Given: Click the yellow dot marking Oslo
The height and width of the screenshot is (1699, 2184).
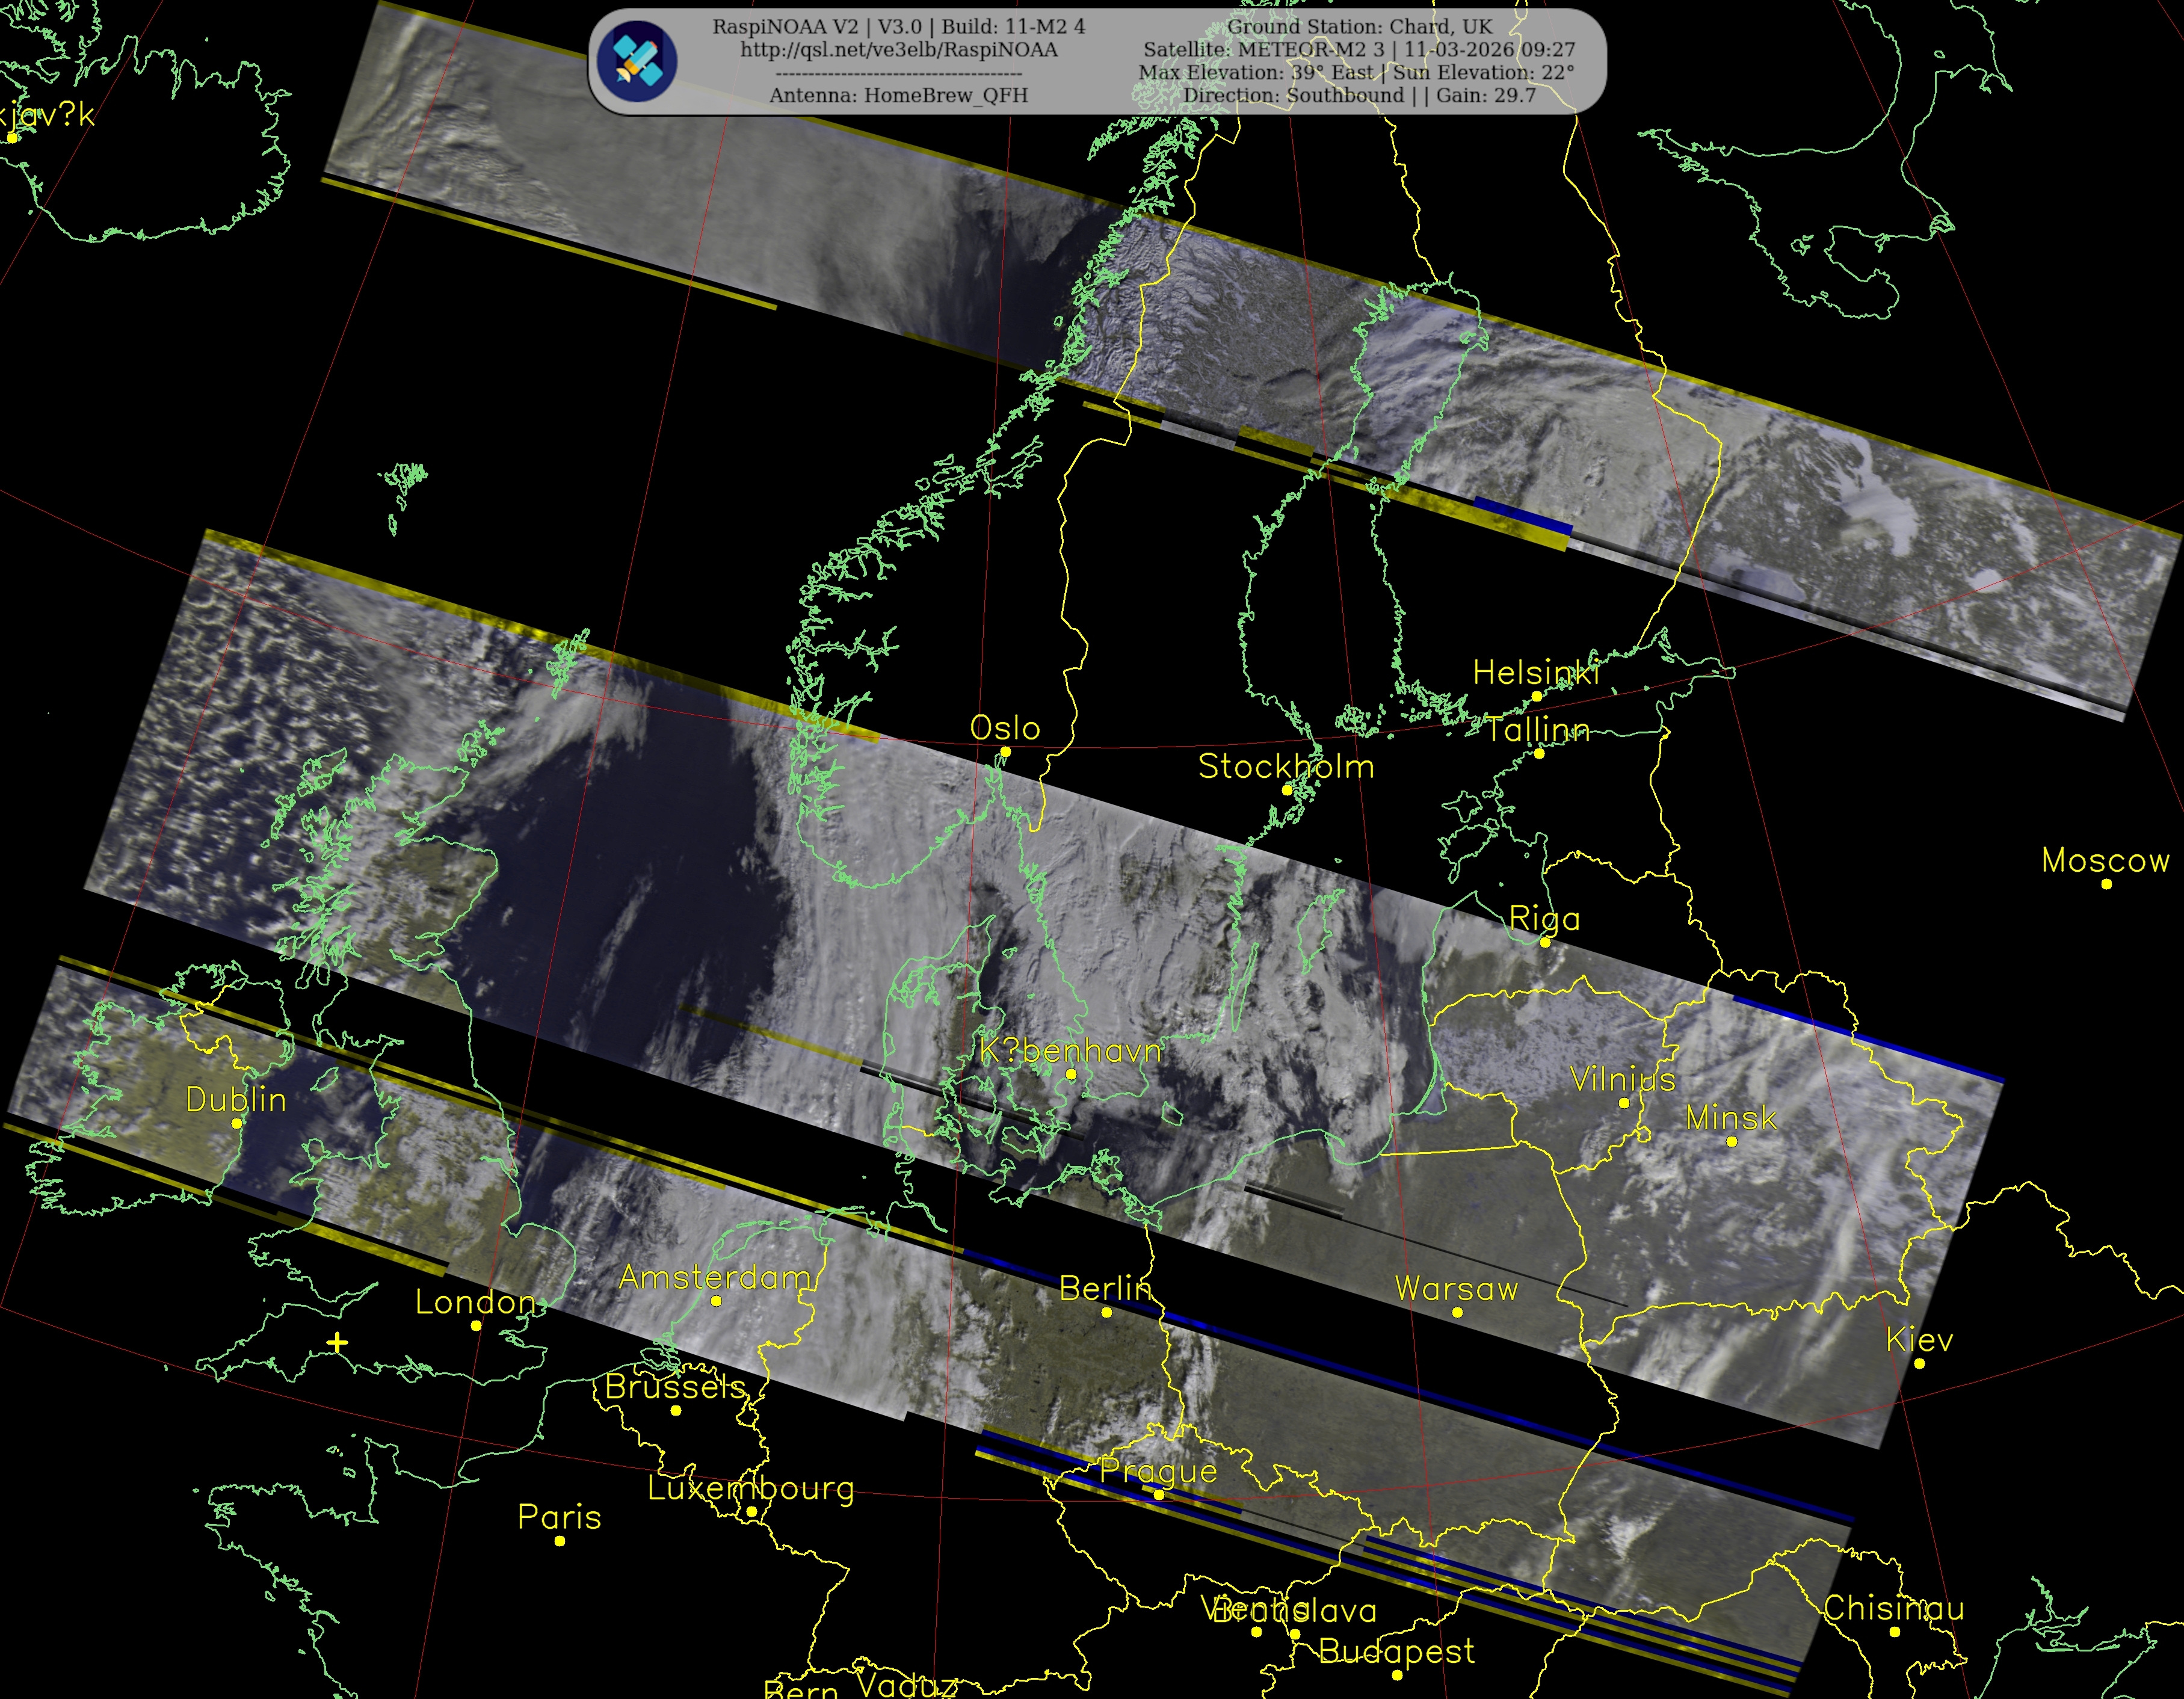Looking at the screenshot, I should tap(1005, 752).
